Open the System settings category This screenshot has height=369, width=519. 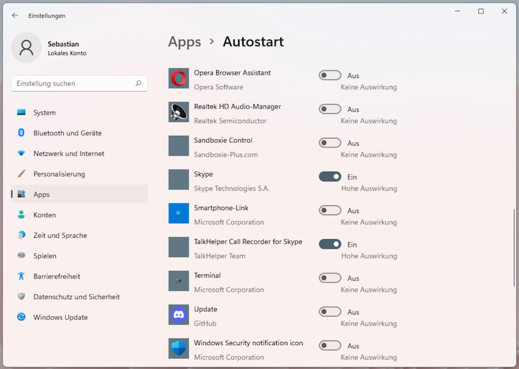point(45,113)
